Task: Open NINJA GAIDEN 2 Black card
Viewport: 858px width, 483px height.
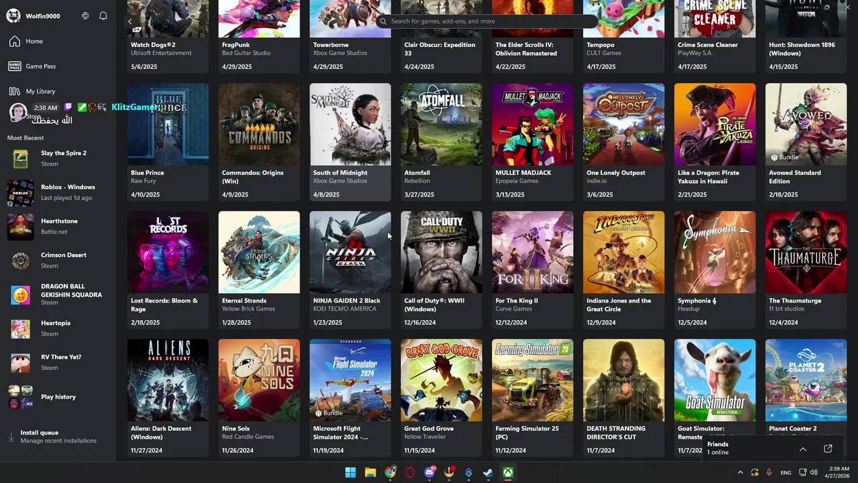Action: (350, 270)
